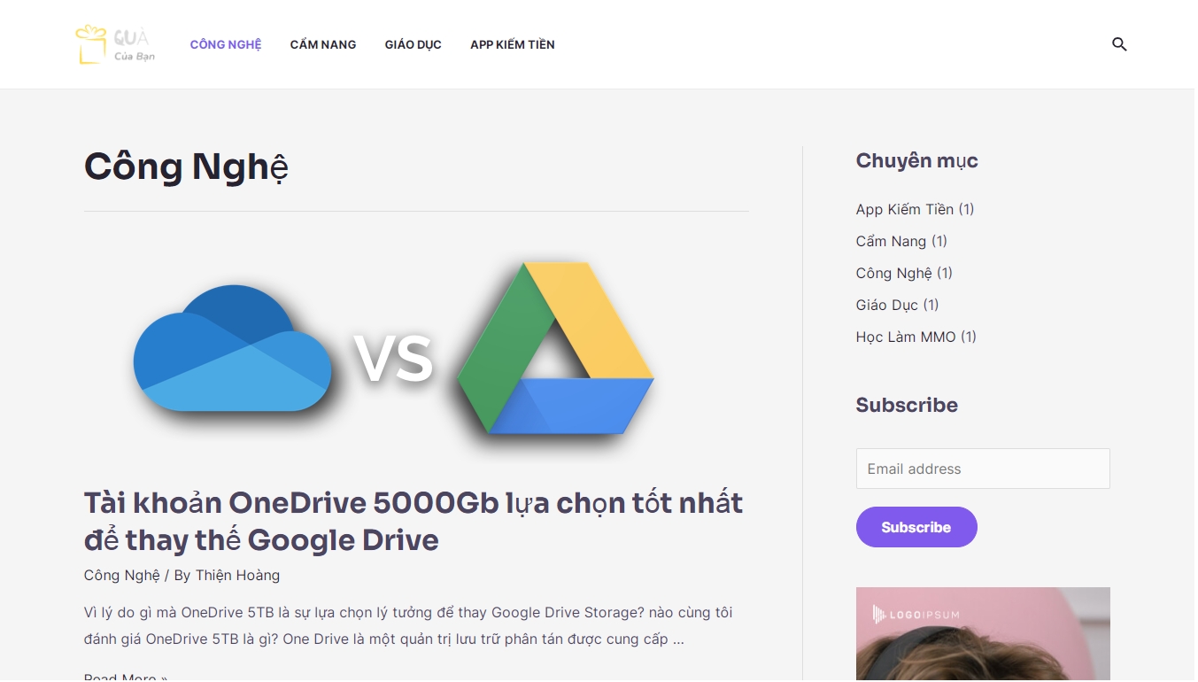1198x682 pixels.
Task: Click the excerpt starting 'Vì lý do gì'
Action: (408, 625)
